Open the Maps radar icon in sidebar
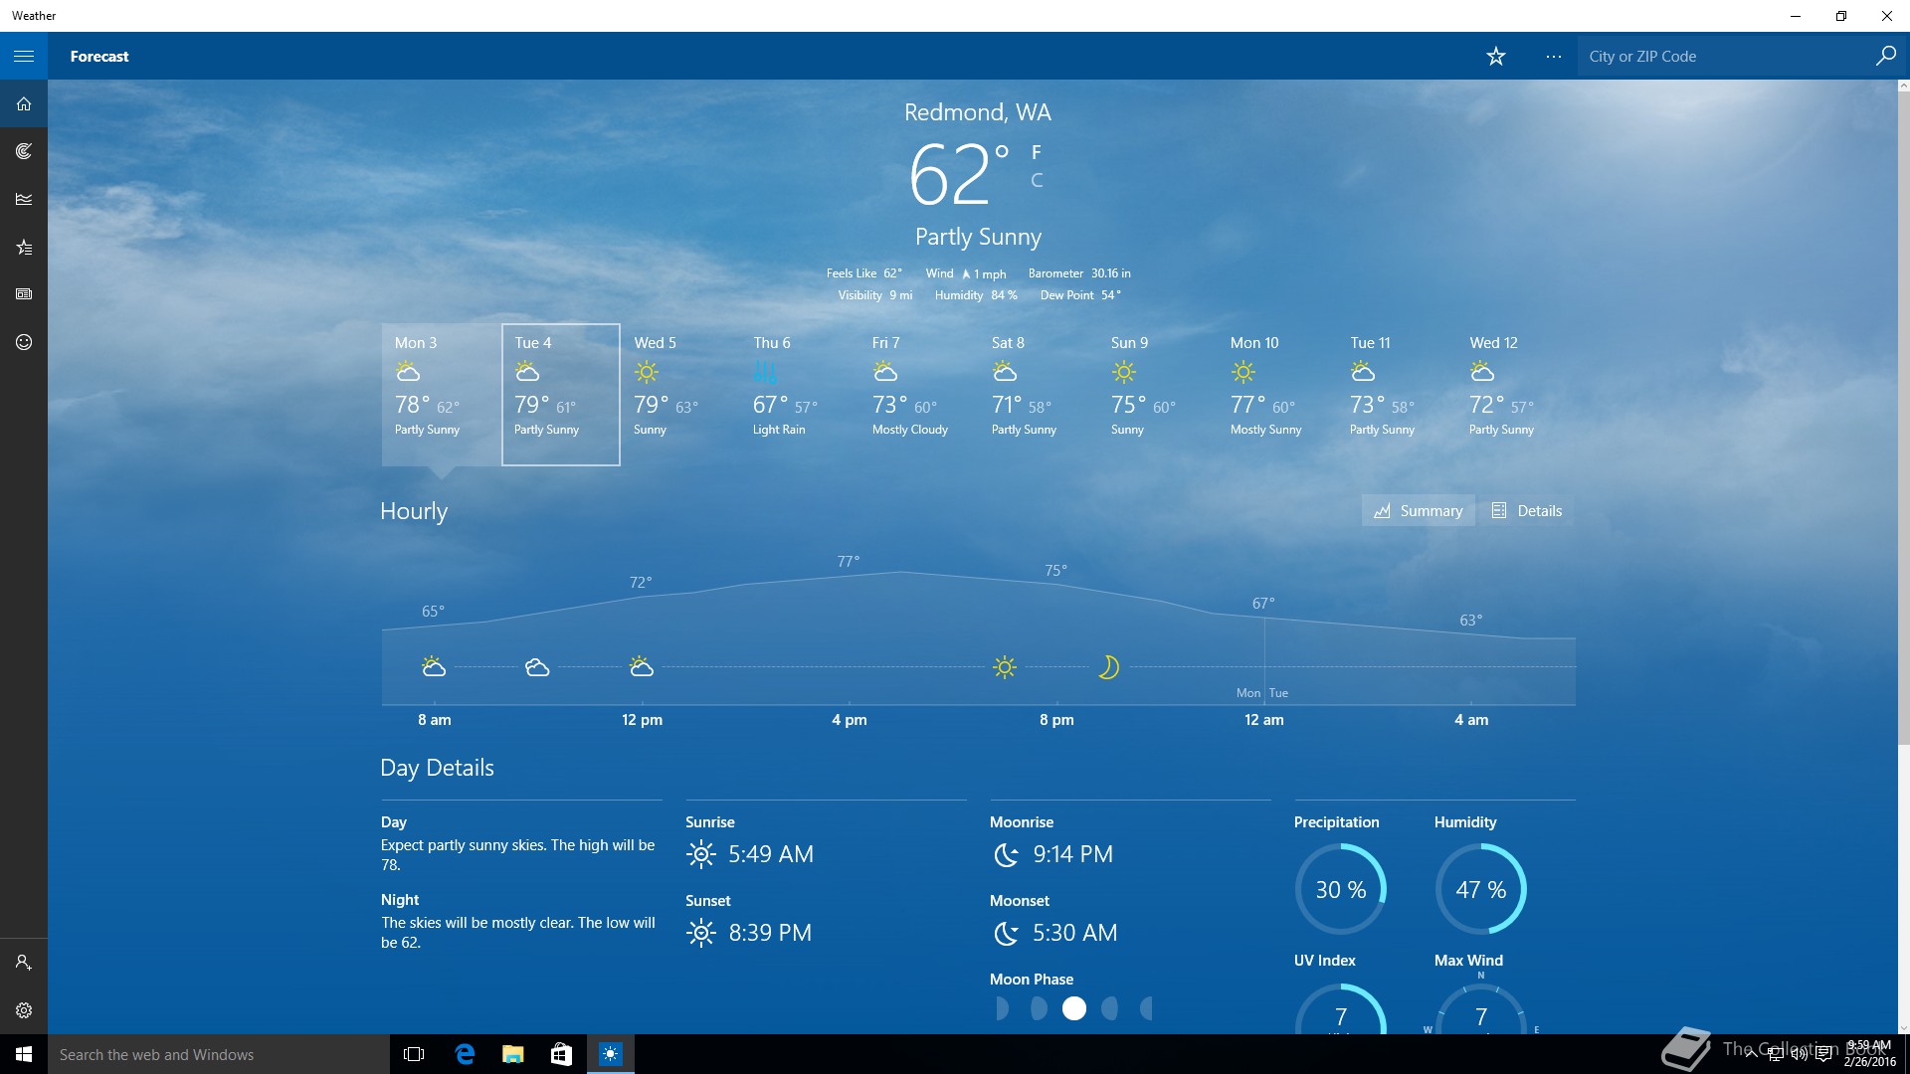 [x=24, y=151]
